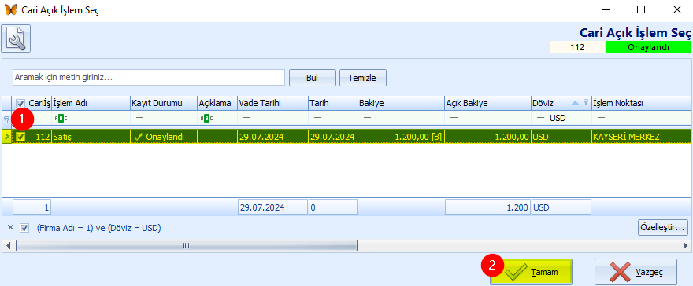
Task: Confirm selection with Tamam button
Action: coord(532,273)
